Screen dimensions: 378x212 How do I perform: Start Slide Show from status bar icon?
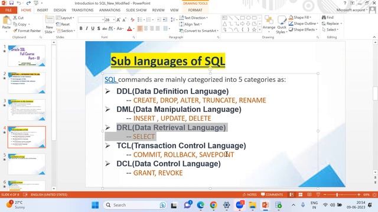318,194
